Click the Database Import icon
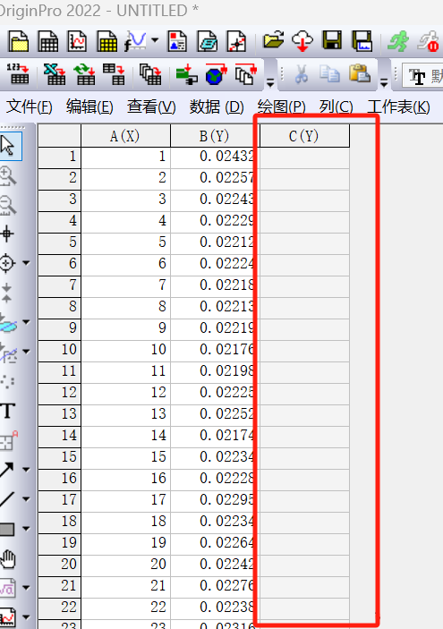The height and width of the screenshot is (629, 443). 186,73
